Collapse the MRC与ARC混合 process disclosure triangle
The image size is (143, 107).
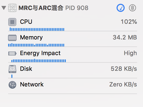pos(4,8)
